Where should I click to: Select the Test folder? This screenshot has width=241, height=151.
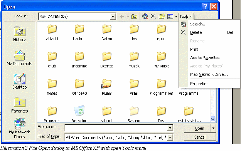coord(162,114)
